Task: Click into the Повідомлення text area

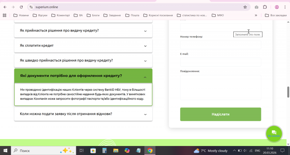Action: click(x=221, y=87)
